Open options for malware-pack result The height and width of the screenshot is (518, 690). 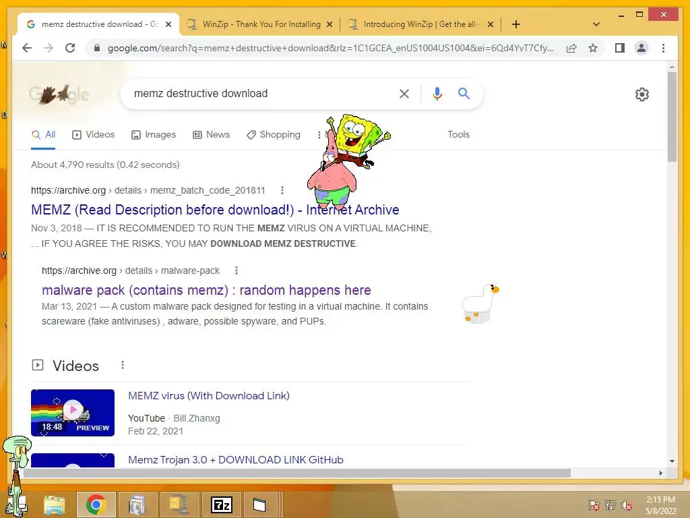point(237,270)
